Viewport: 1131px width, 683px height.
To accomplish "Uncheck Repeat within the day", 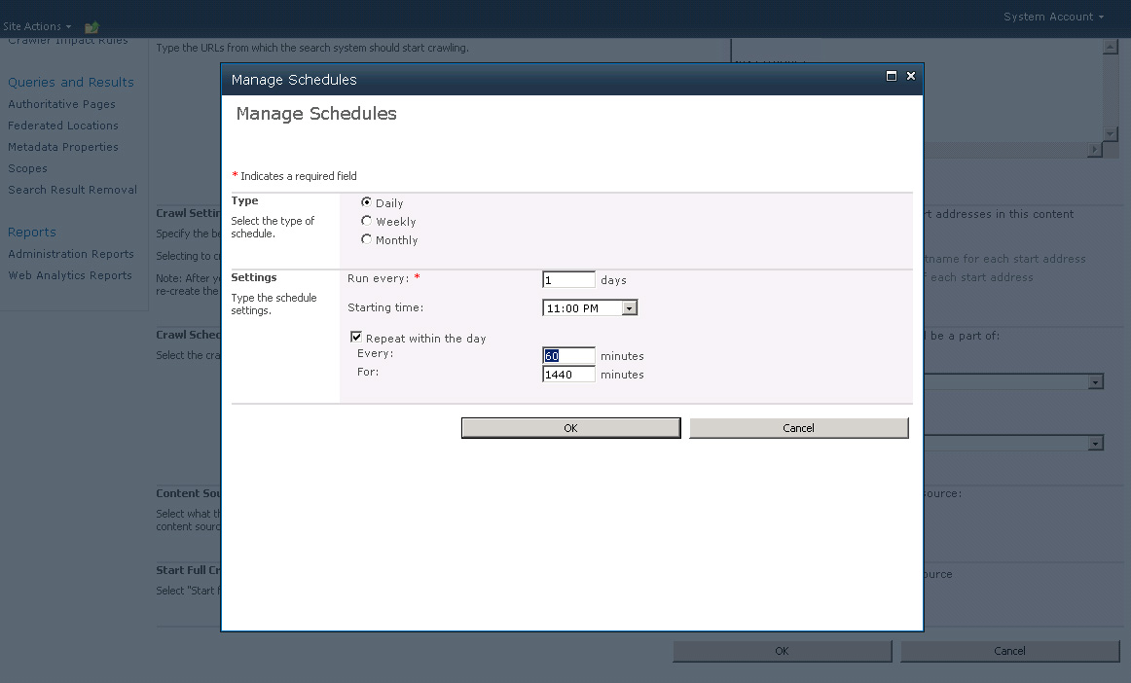I will click(x=355, y=337).
